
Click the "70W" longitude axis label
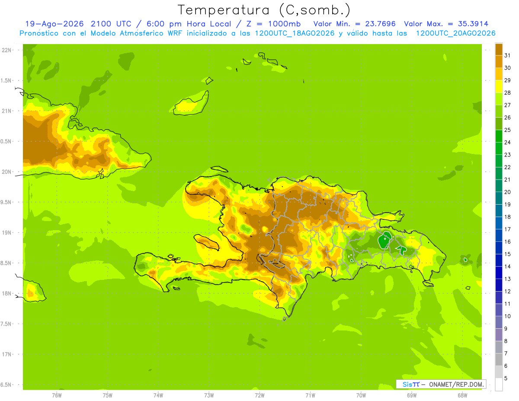tap(361, 395)
